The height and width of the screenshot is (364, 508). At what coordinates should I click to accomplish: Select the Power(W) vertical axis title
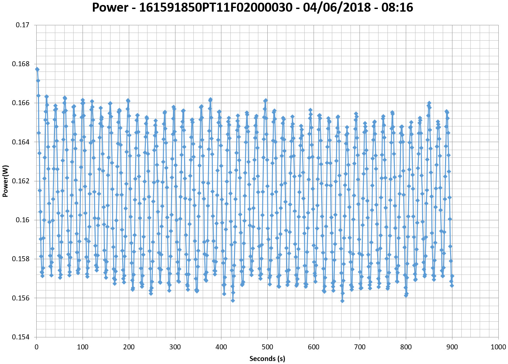coord(5,181)
